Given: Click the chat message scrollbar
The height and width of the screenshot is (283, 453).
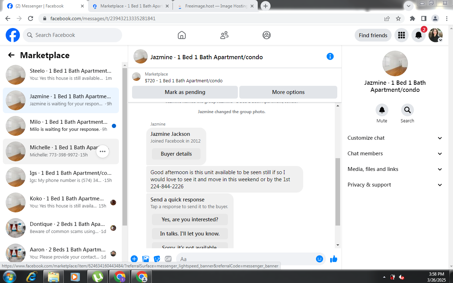Looking at the screenshot, I should (x=338, y=192).
